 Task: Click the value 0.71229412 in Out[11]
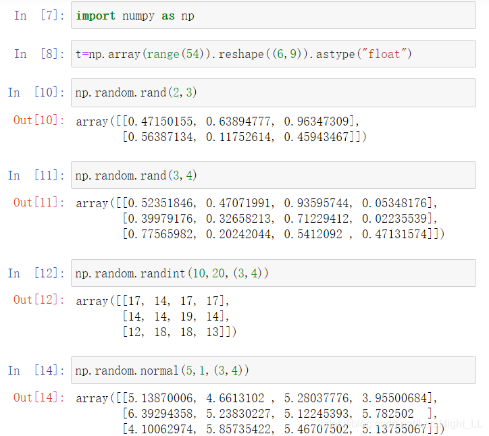(316, 219)
